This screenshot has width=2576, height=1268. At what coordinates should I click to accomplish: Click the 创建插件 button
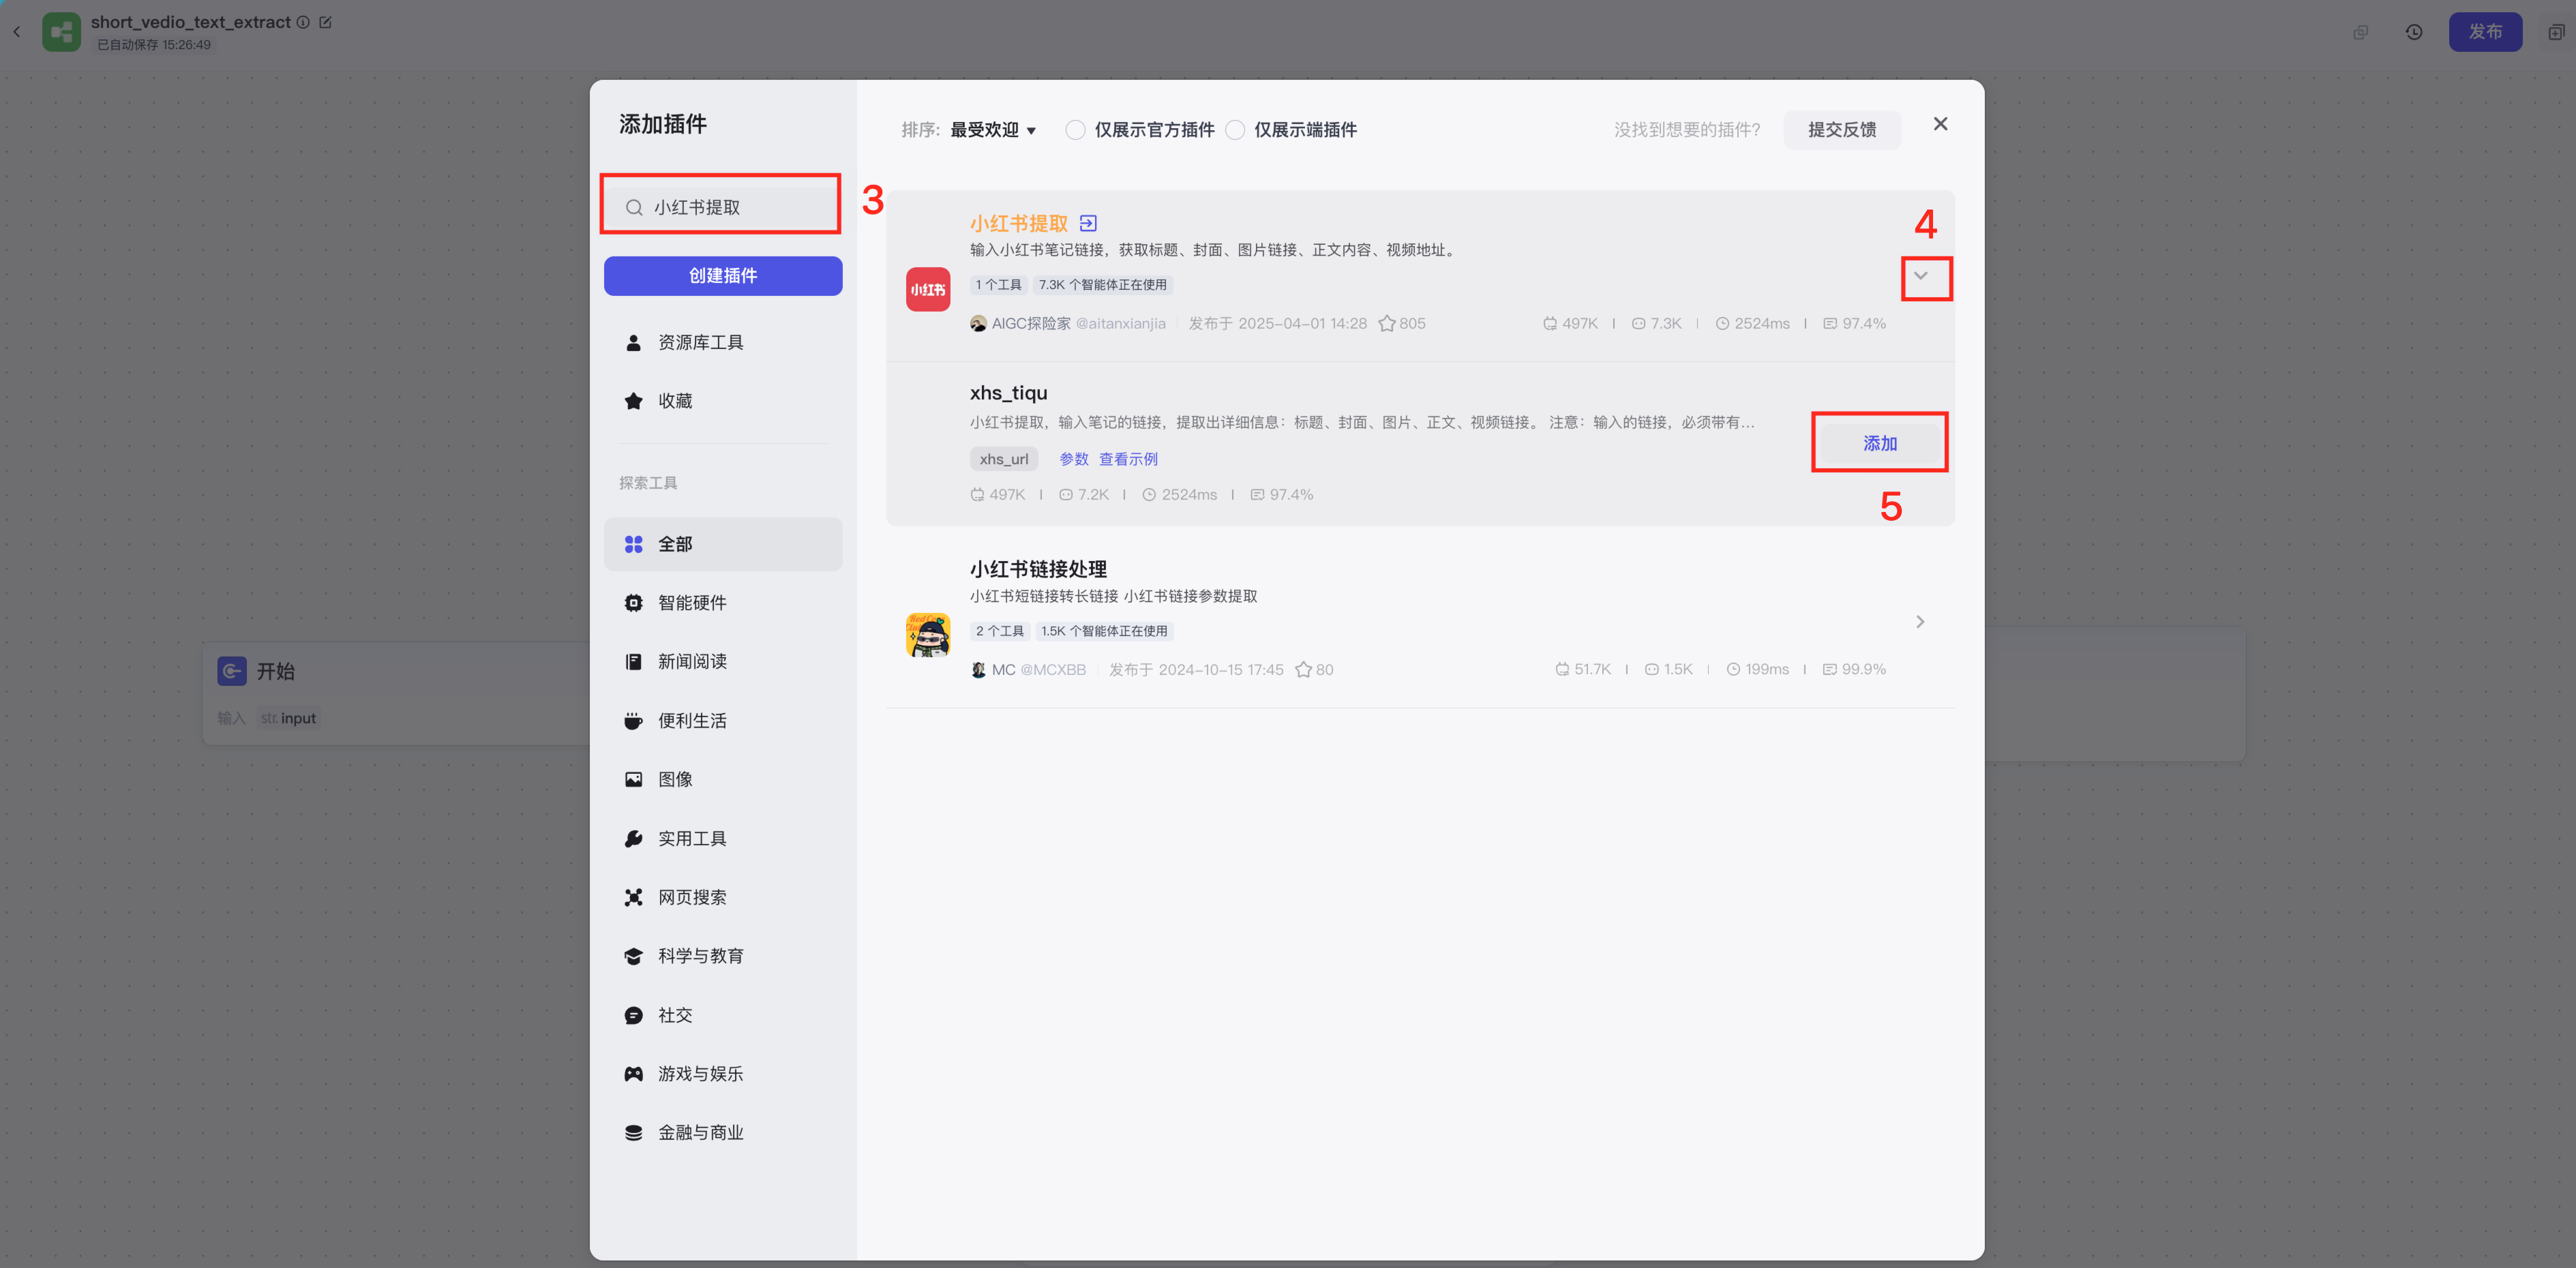coord(723,276)
